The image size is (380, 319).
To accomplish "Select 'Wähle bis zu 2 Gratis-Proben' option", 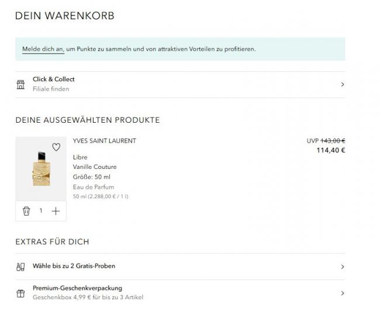I will pyautogui.click(x=74, y=266).
